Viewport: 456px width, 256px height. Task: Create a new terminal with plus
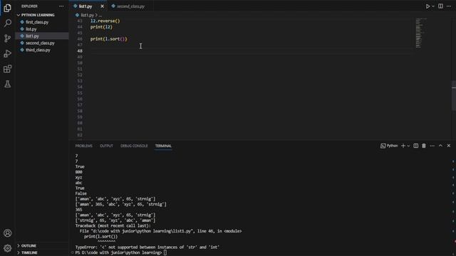tap(403, 146)
